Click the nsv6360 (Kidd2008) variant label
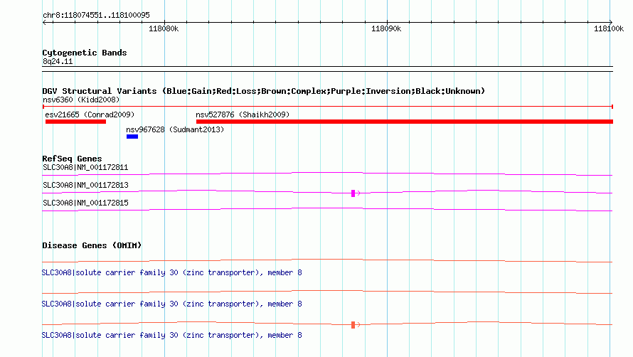The width and height of the screenshot is (633, 357). tap(81, 100)
